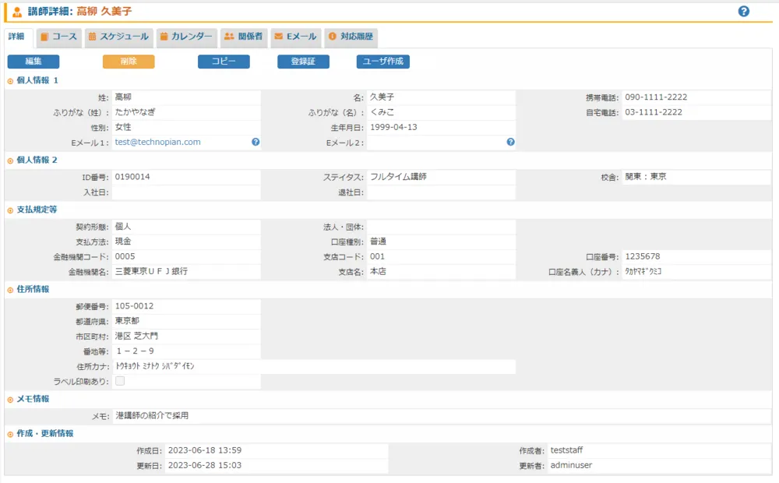Viewport: 779px width, 483px height.
Task: Click the postal code 105-0012
Action: click(x=134, y=306)
